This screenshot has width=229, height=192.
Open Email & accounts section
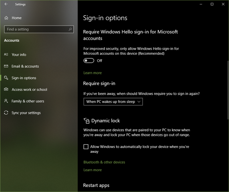25,66
